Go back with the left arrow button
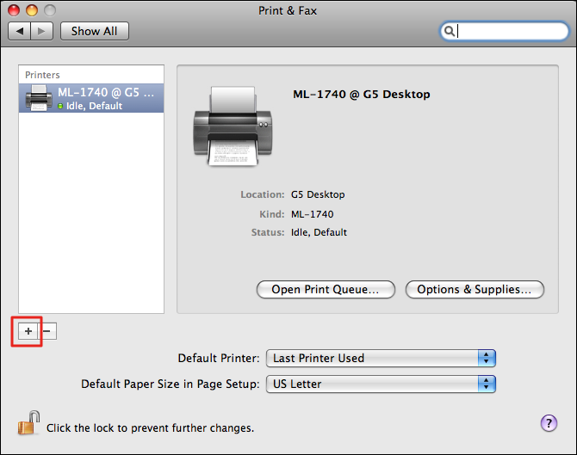577x455 pixels. tap(20, 31)
